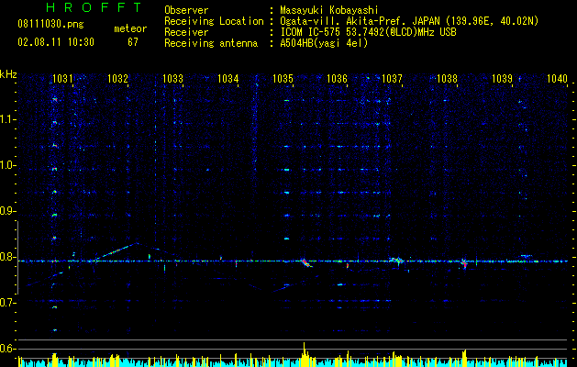Image resolution: width=577 pixels, height=367 pixels.
Task: Click the 1035 time marker
Action: [x=283, y=79]
